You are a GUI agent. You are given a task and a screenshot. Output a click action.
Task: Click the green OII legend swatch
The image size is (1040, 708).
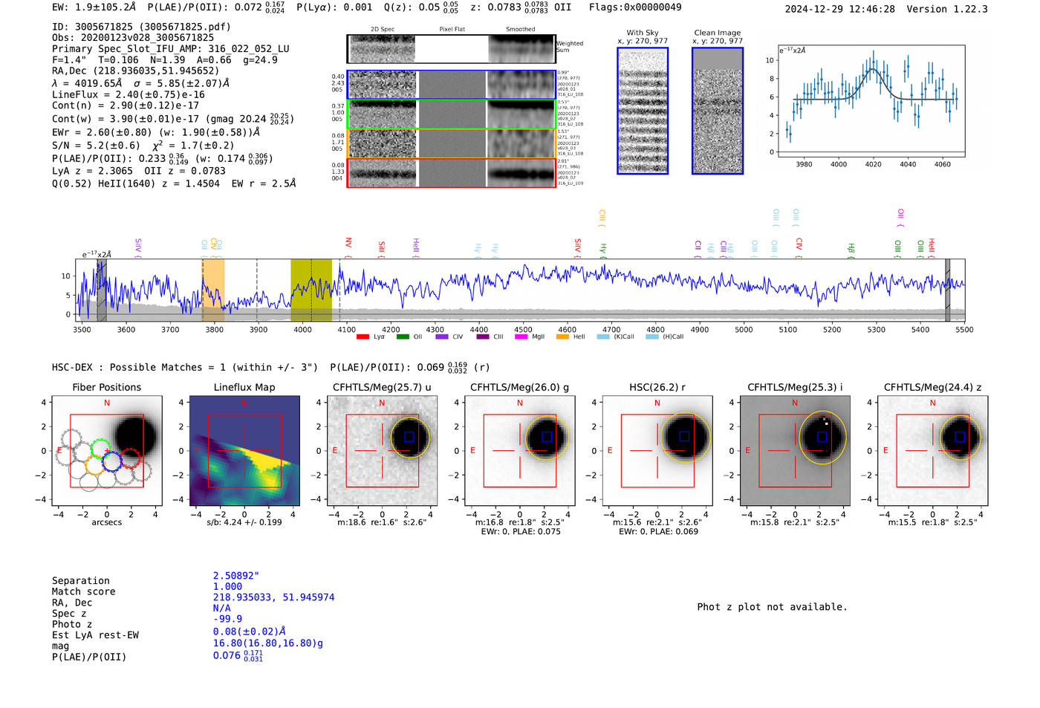[x=403, y=337]
